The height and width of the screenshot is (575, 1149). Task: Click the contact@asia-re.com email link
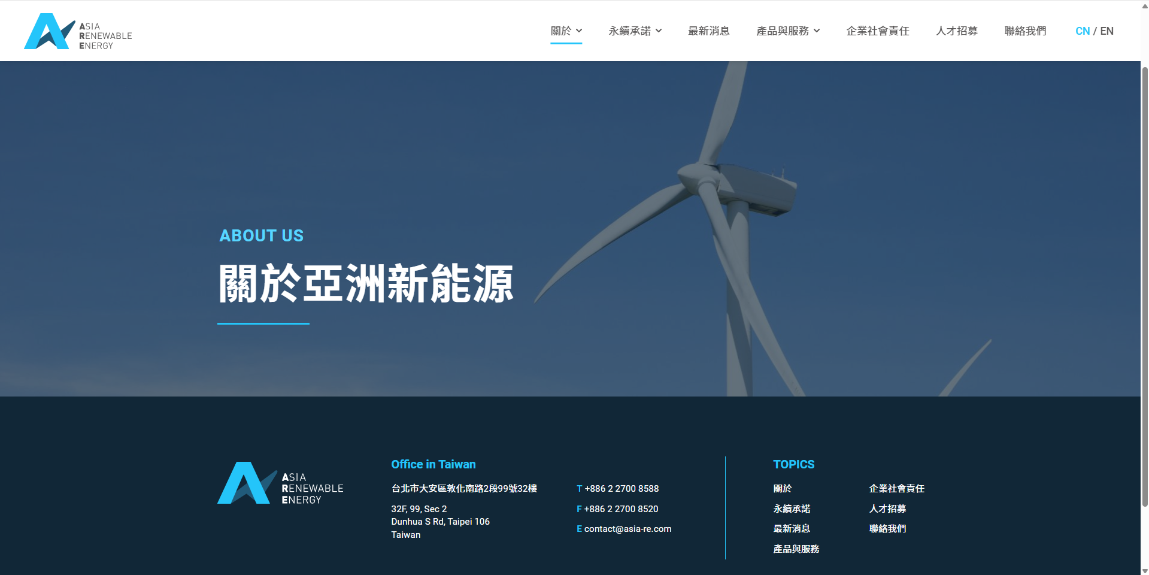628,529
